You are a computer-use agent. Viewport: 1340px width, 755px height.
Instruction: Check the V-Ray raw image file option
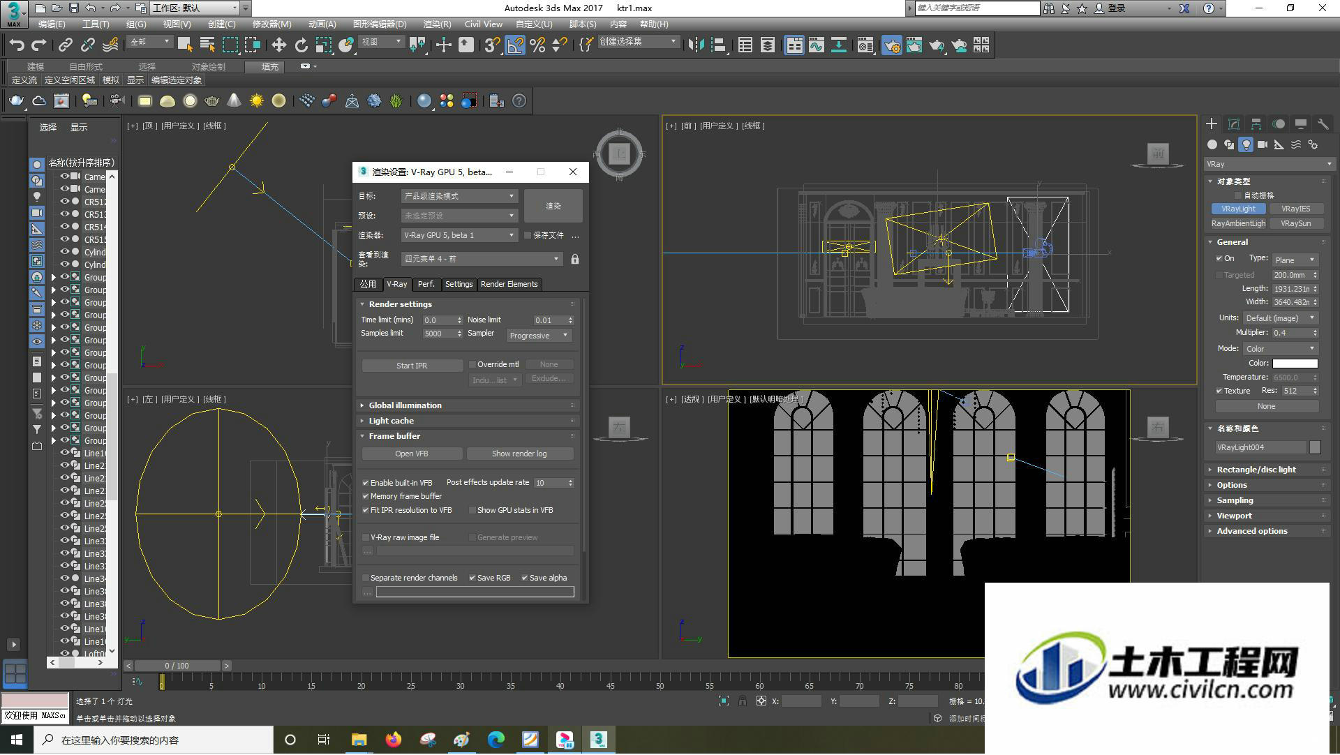tap(366, 538)
